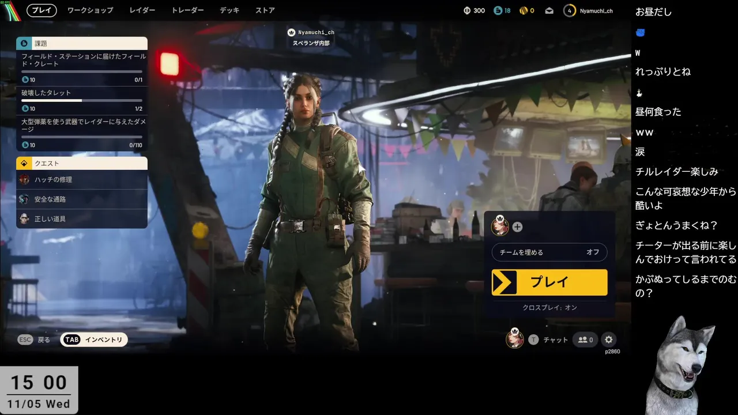This screenshot has width=738, height=415.
Task: Open the プレイ tab in top navigation
Action: tap(42, 10)
